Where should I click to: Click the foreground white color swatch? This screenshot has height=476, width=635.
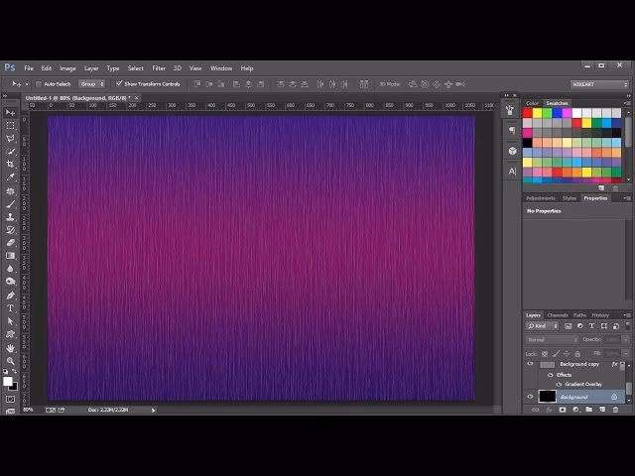coord(7,381)
